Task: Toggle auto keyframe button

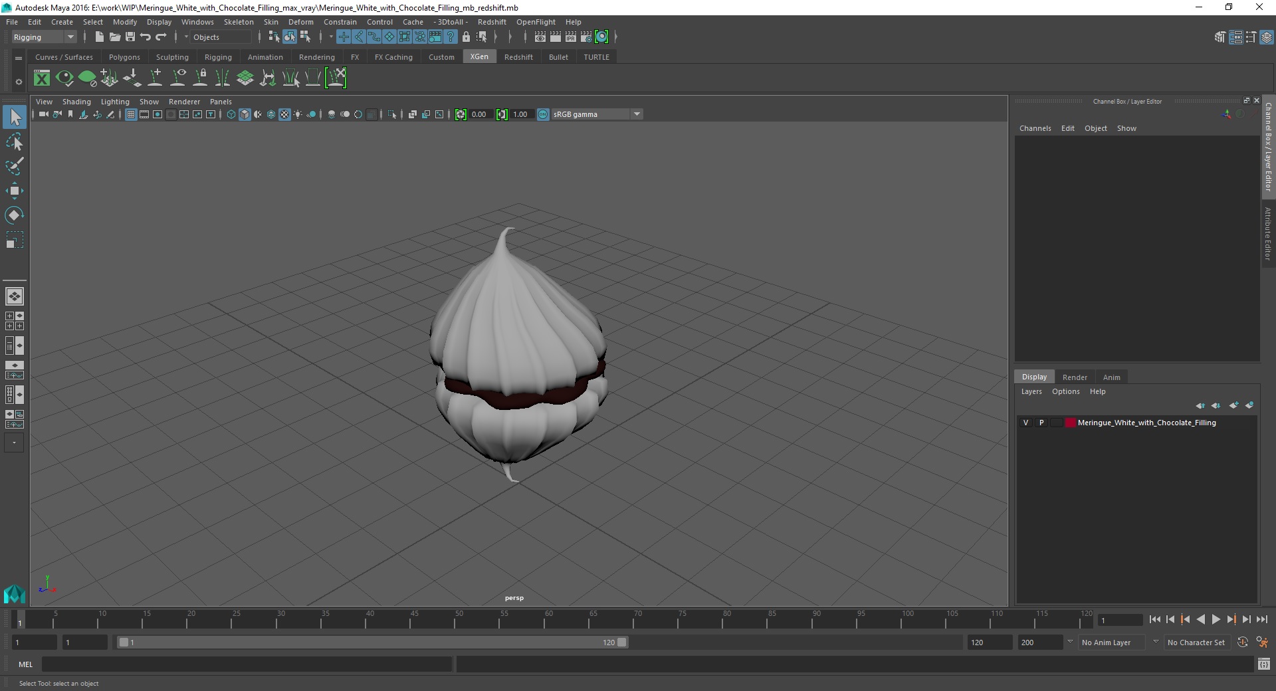Action: coord(1242,642)
